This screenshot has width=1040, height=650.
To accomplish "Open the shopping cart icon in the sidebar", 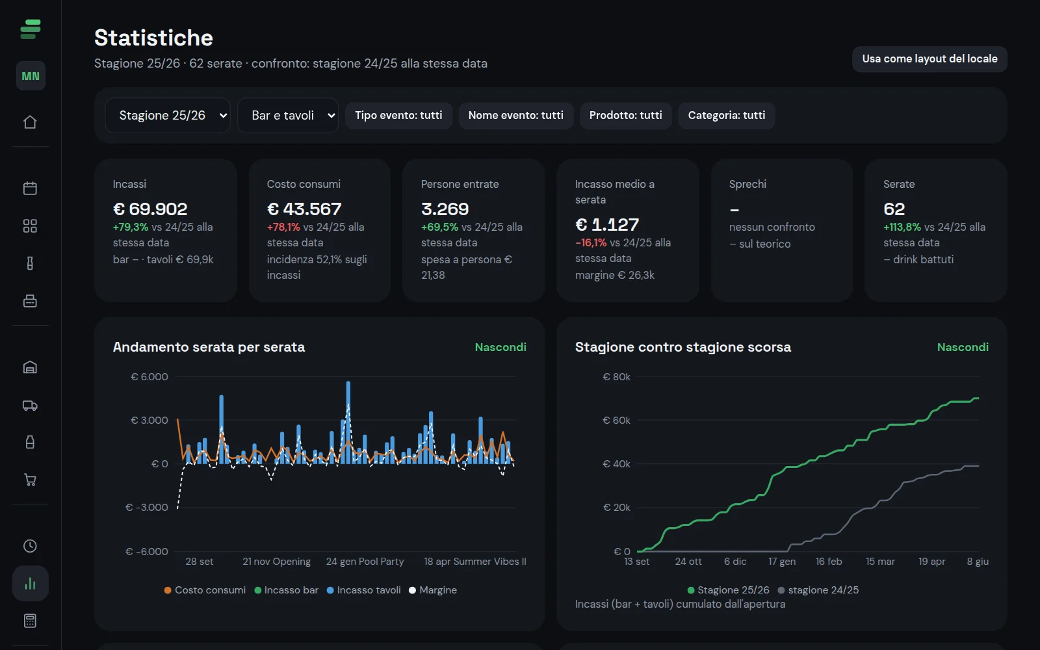I will [x=30, y=480].
